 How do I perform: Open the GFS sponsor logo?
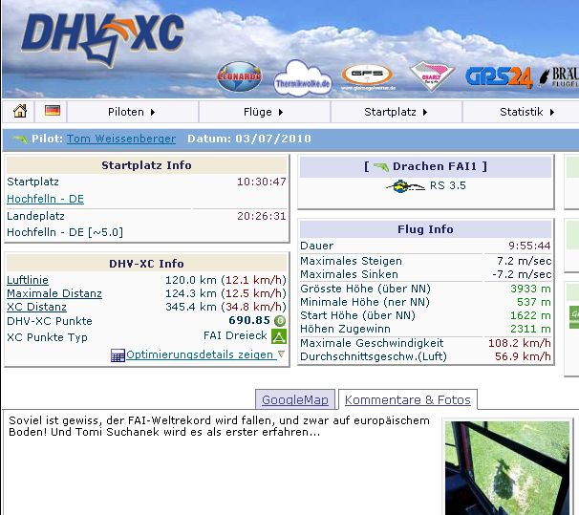tap(368, 76)
